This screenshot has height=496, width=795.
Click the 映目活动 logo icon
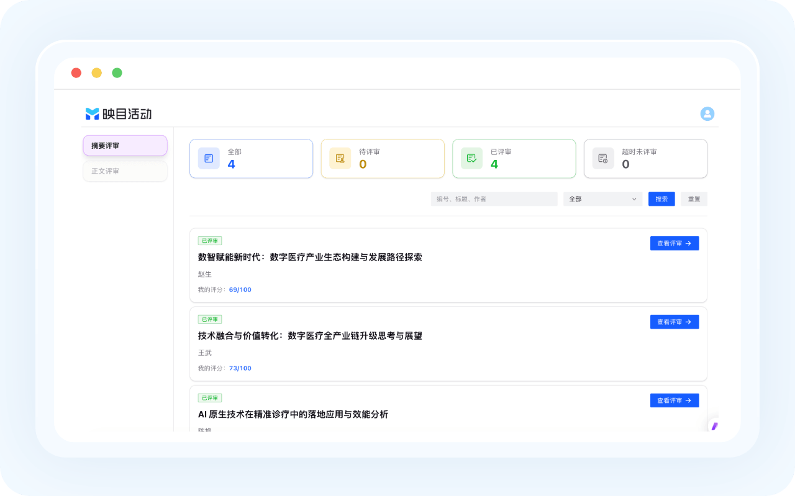(x=93, y=113)
